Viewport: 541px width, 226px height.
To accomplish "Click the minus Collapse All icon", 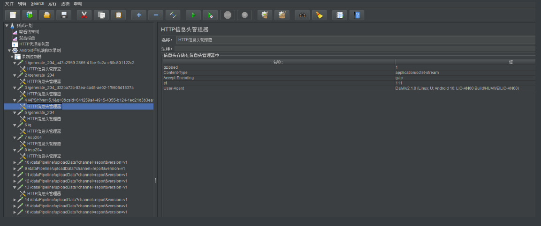I will pos(156,15).
